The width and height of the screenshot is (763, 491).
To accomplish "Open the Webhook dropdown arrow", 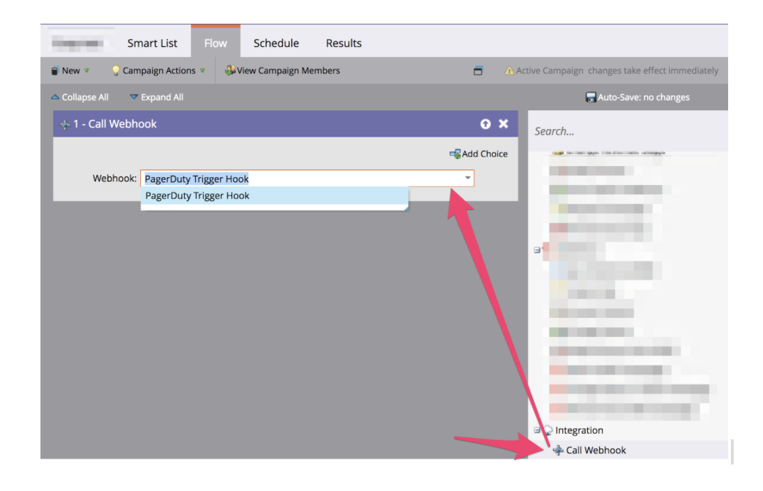I will pyautogui.click(x=468, y=179).
